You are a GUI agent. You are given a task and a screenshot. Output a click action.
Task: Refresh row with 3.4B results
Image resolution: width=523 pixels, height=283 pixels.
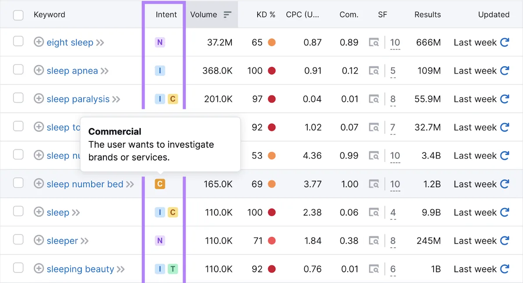coord(505,155)
